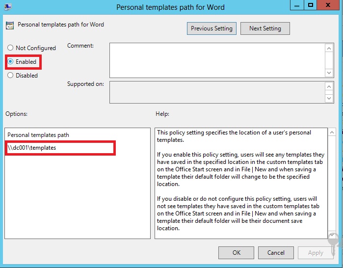Confirm with the OK button
343x268 pixels.
(x=236, y=253)
